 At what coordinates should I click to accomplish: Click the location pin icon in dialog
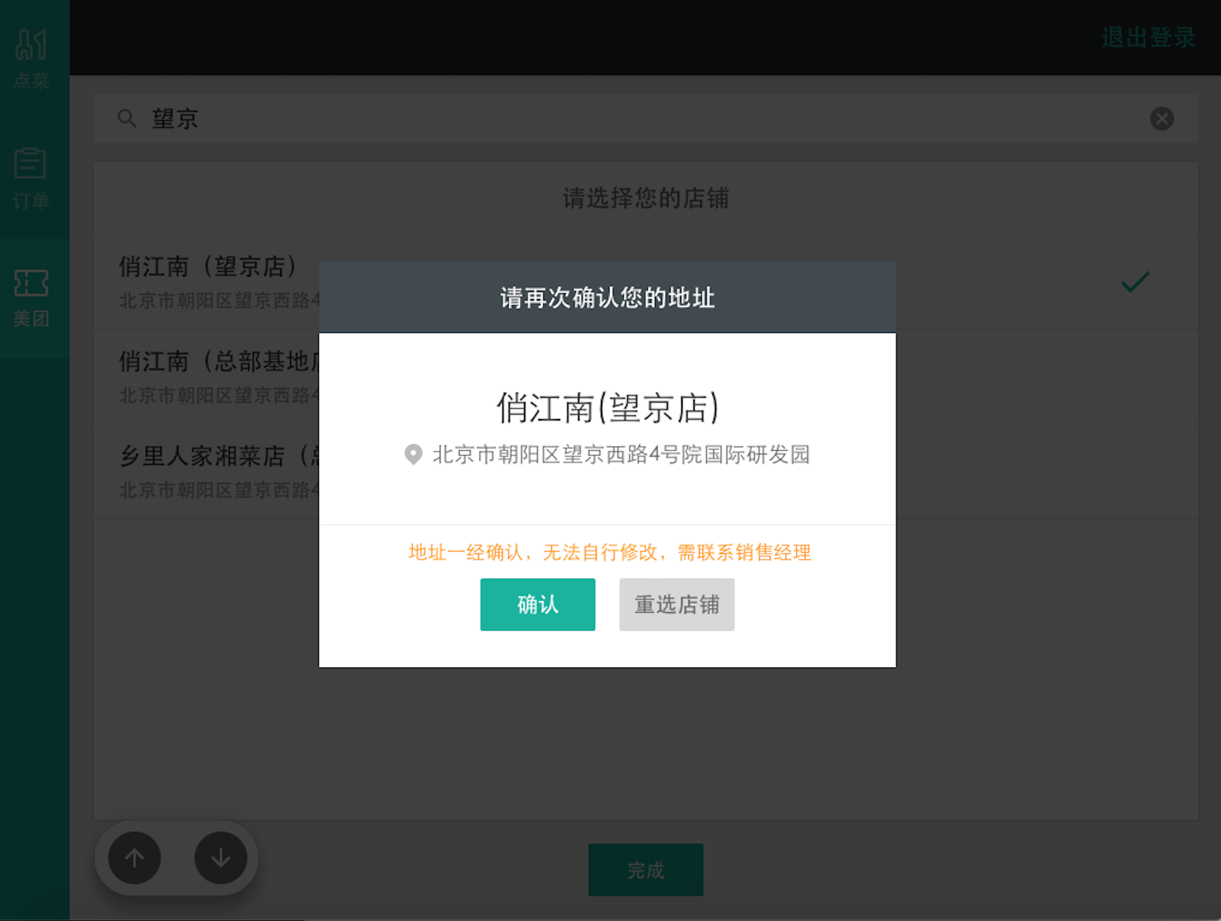[413, 454]
